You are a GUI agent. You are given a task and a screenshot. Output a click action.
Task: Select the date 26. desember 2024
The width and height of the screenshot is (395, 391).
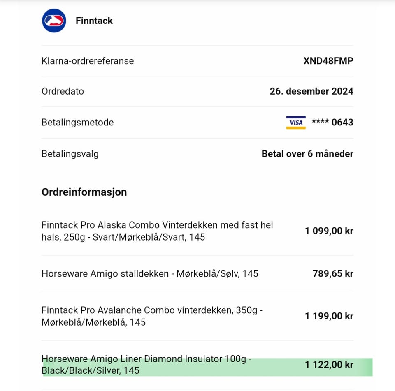click(311, 91)
